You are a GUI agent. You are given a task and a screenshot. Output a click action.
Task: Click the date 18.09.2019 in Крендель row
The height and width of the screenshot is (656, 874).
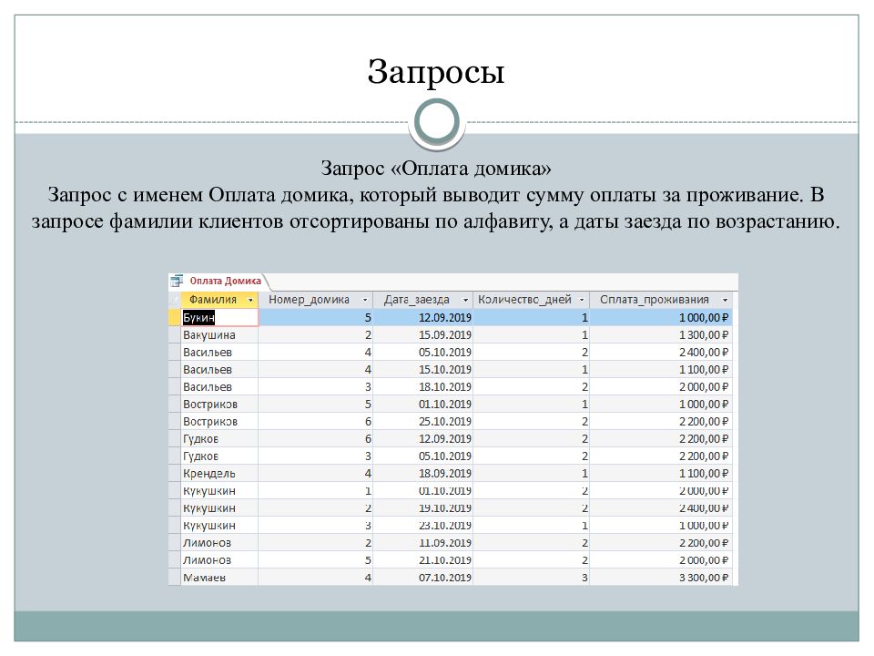click(x=422, y=473)
